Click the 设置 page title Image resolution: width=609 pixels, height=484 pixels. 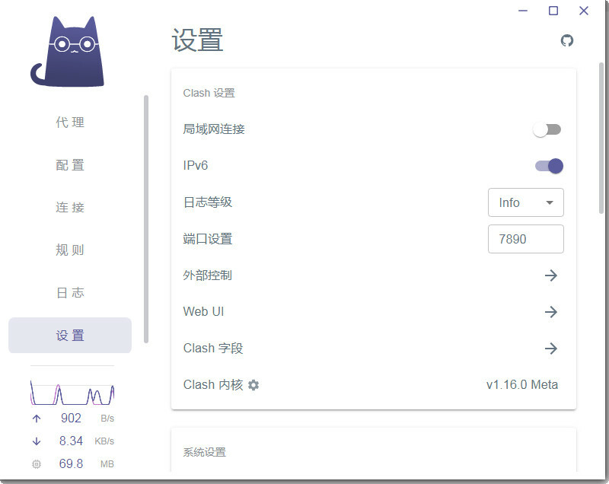click(x=197, y=40)
